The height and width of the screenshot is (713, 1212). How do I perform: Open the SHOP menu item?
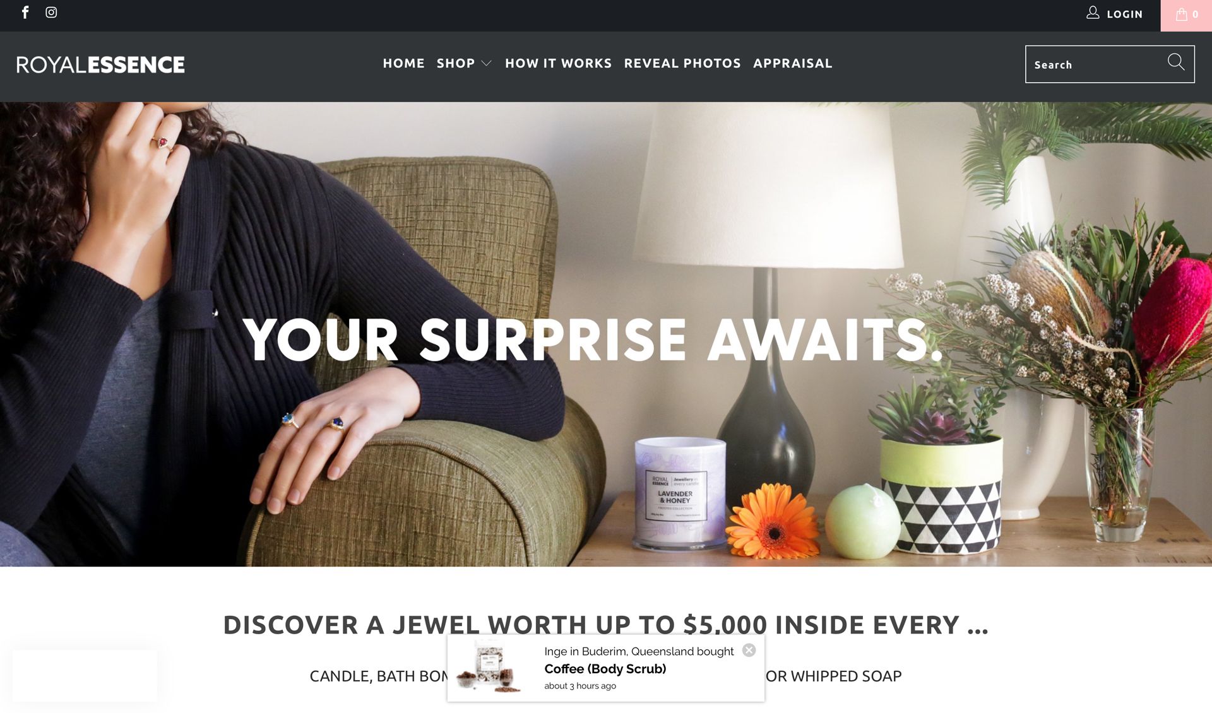456,63
